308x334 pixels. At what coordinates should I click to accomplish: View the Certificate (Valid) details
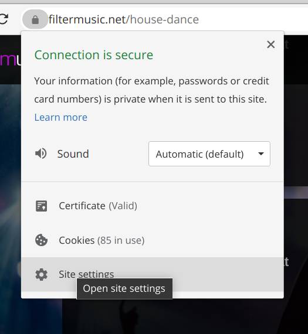coord(153,206)
